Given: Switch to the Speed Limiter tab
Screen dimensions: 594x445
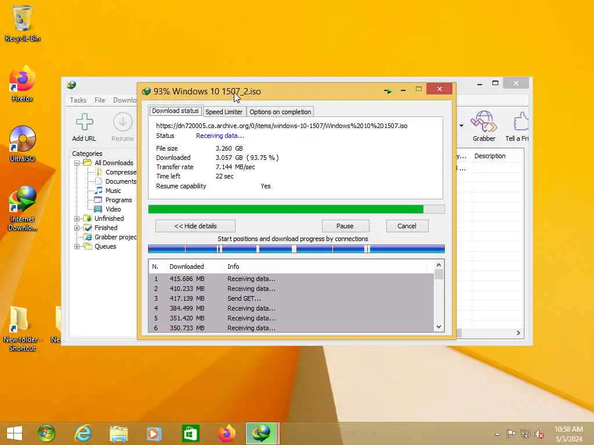Looking at the screenshot, I should [x=224, y=112].
